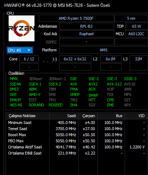The height and width of the screenshot is (175, 148).
Task: Click the 65 W TDP value
Action: pyautogui.click(x=137, y=26)
